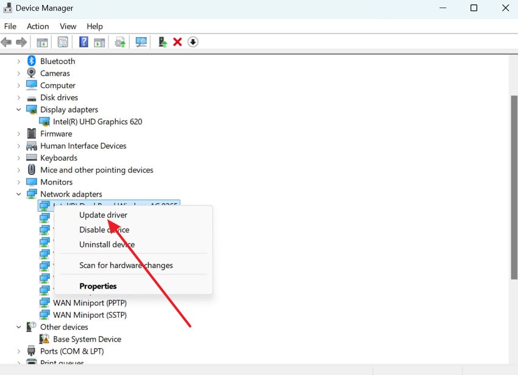Open Properties using its toolbar icon
Viewport: 518px width, 375px height.
click(x=63, y=41)
